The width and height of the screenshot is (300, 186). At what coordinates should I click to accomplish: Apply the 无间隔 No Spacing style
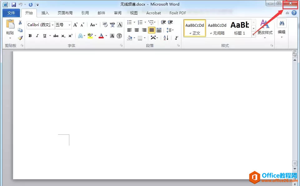tap(217, 28)
